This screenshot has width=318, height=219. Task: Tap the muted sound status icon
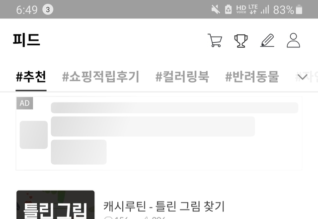216,9
